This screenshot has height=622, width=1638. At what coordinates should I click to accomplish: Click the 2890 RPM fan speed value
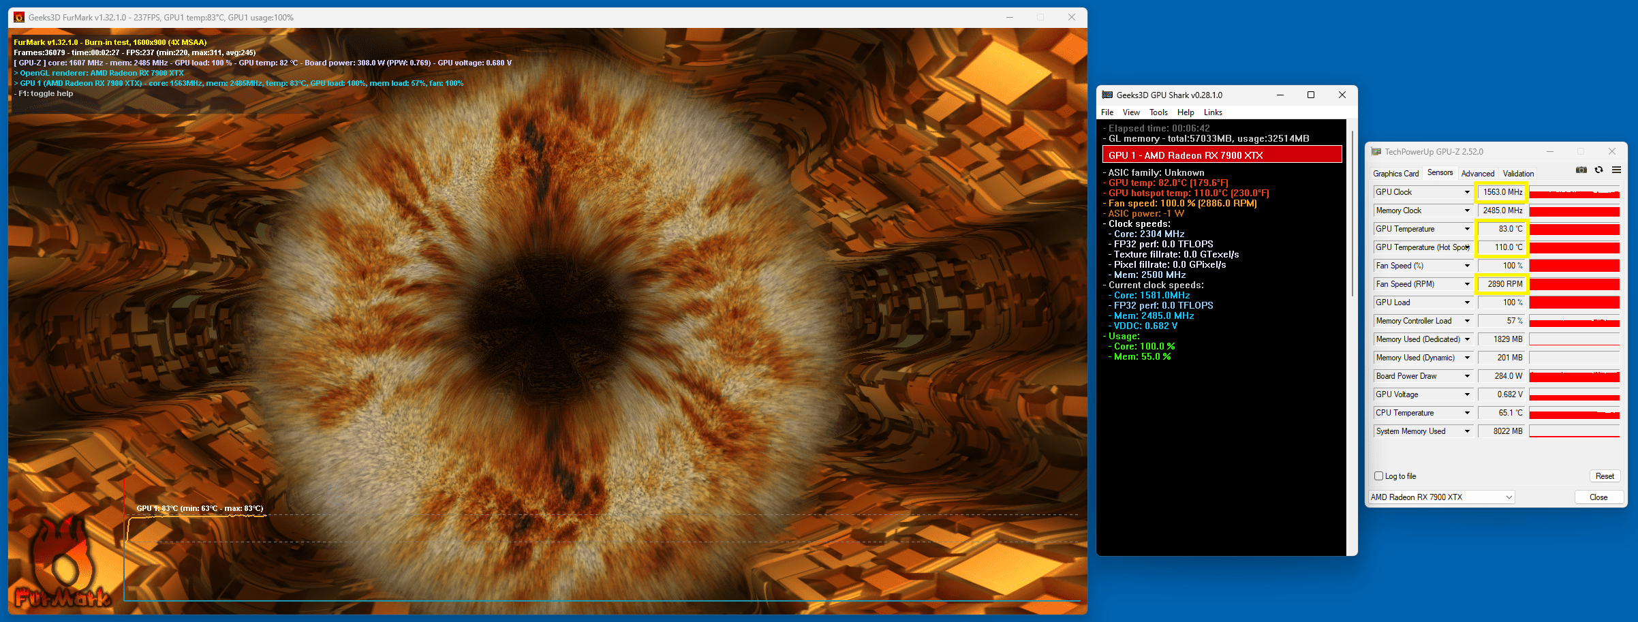[x=1501, y=284]
